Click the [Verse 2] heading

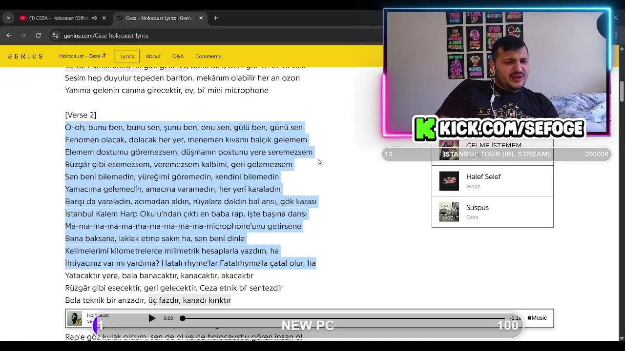click(x=81, y=115)
